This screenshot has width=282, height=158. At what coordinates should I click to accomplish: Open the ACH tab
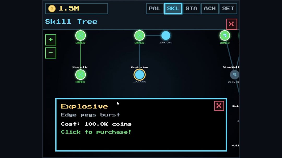210,8
